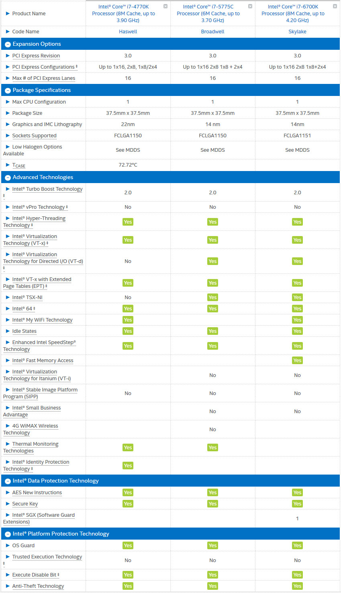
Task: Click the arrow icon beside Anti-Theft Technology
Action: click(8, 586)
